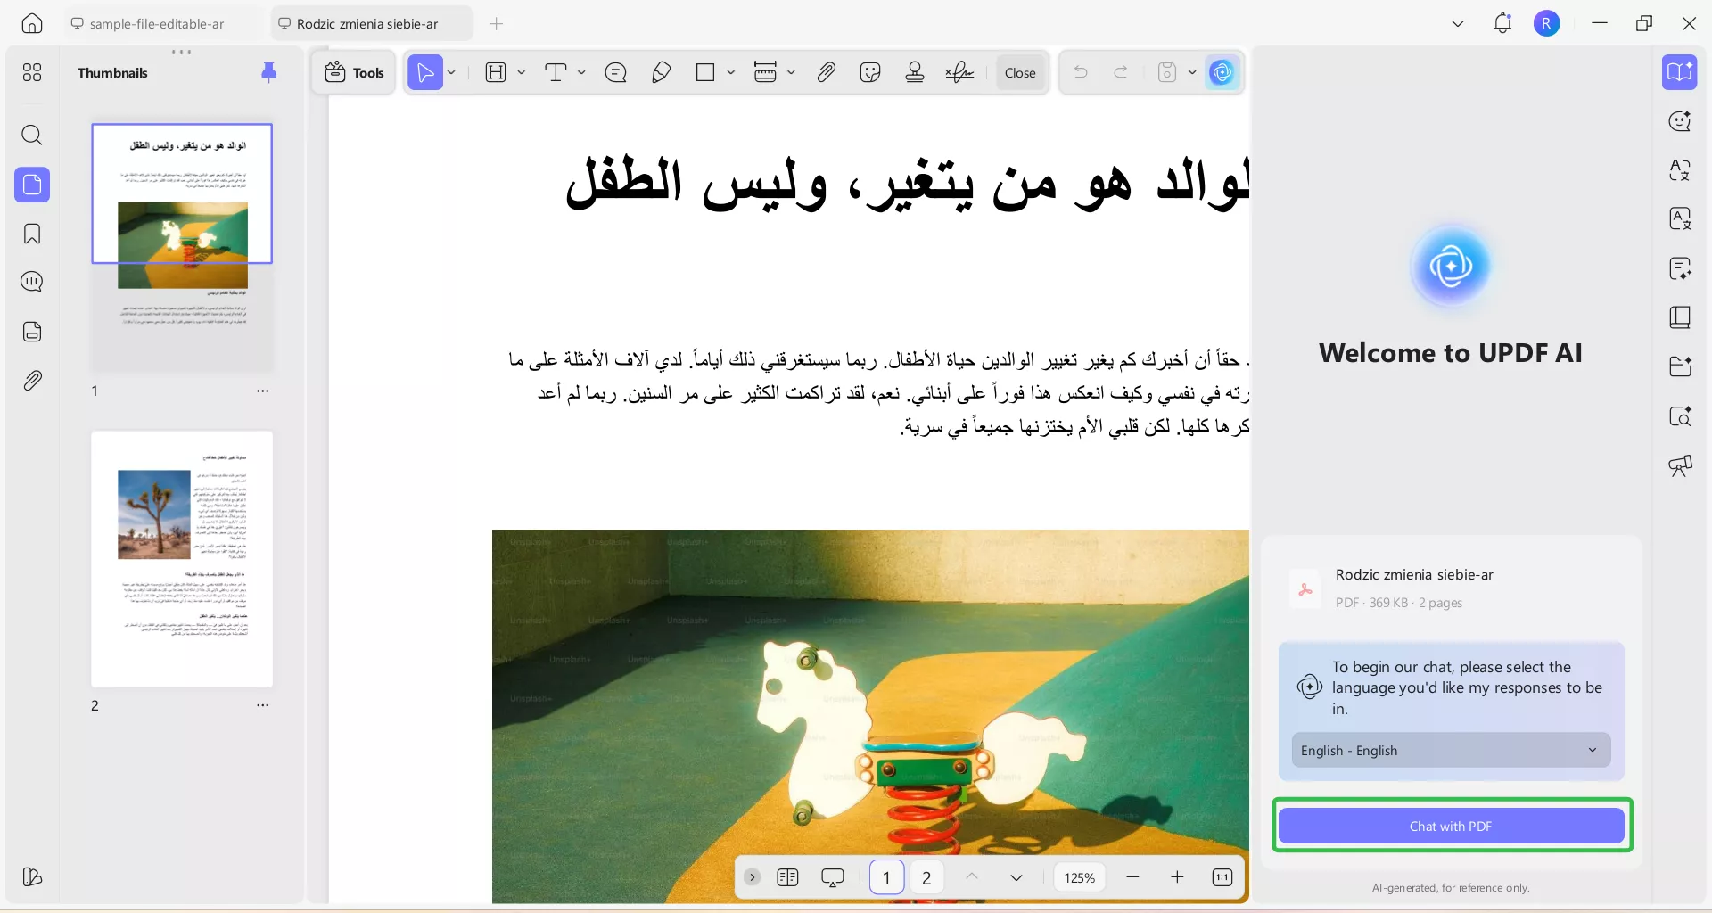1712x913 pixels.
Task: Open a new document tab with plus button
Action: click(497, 24)
